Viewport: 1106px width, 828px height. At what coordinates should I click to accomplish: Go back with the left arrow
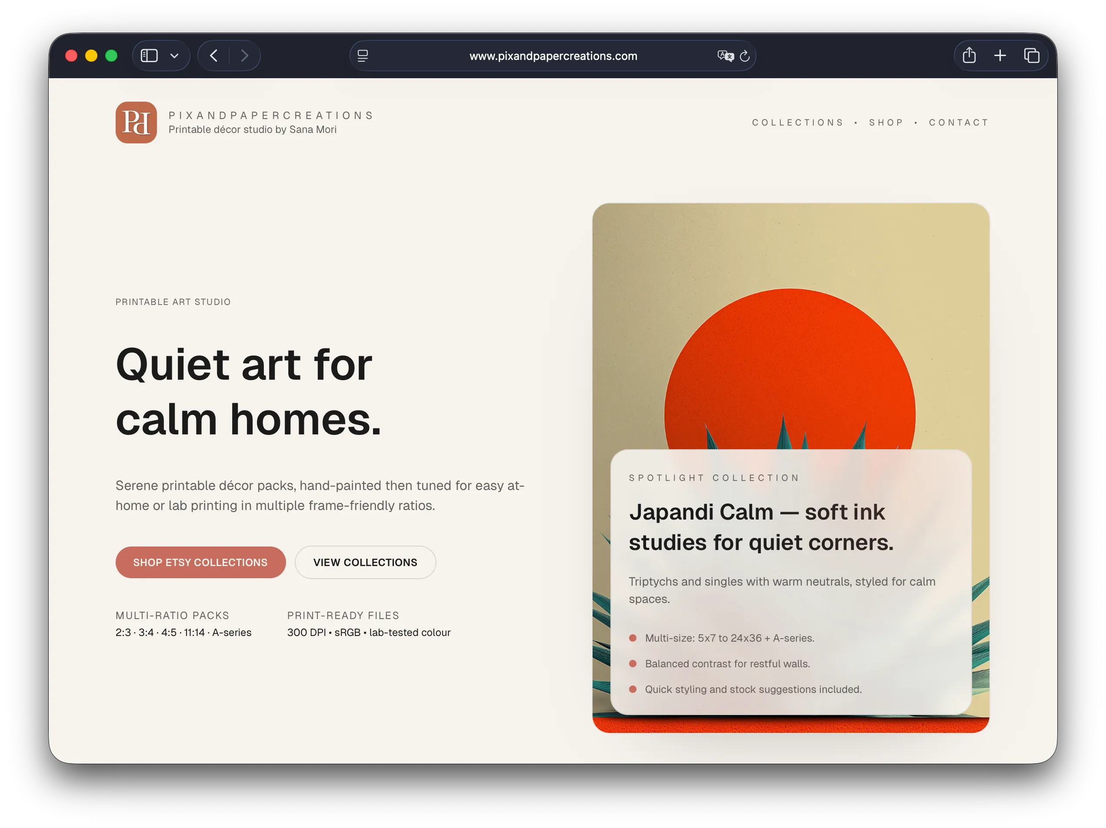[213, 56]
